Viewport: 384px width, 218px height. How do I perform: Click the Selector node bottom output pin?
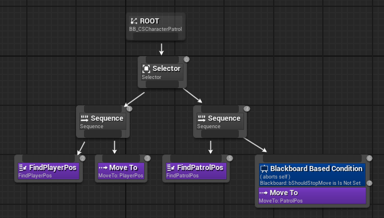[x=162, y=84]
